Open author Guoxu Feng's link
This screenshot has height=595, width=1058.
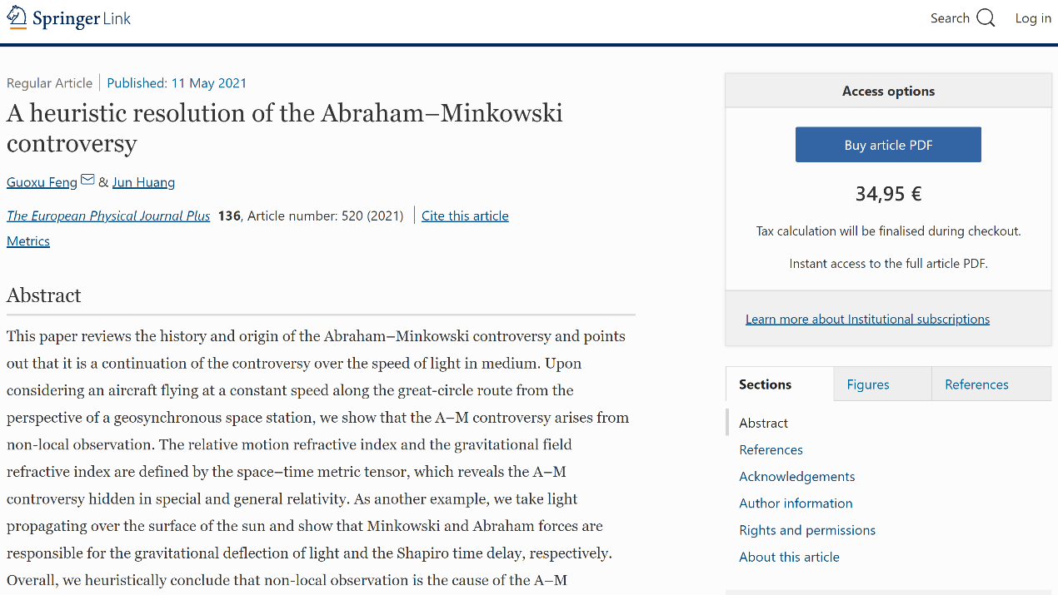click(x=42, y=182)
